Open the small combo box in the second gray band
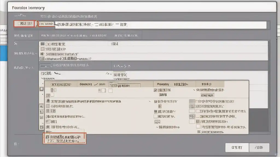 (45, 66)
